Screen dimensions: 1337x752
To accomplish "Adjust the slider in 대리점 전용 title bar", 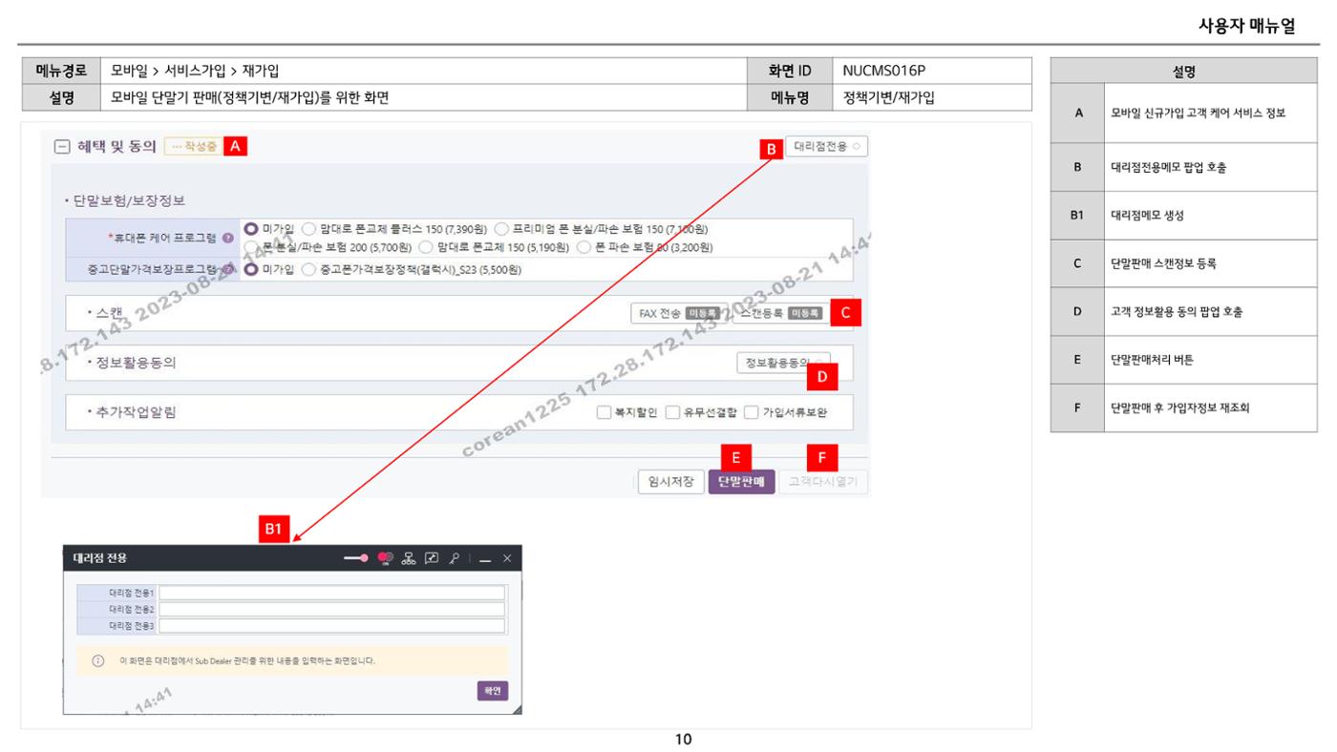I will 357,558.
